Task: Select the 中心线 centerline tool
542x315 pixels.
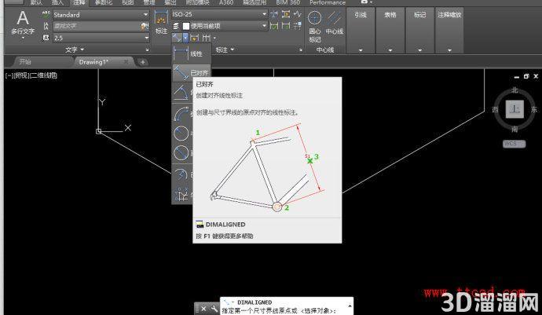Action: (335, 23)
